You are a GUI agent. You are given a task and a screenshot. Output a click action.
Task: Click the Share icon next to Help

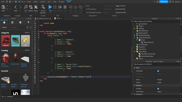pyautogui.click(x=173, y=2)
